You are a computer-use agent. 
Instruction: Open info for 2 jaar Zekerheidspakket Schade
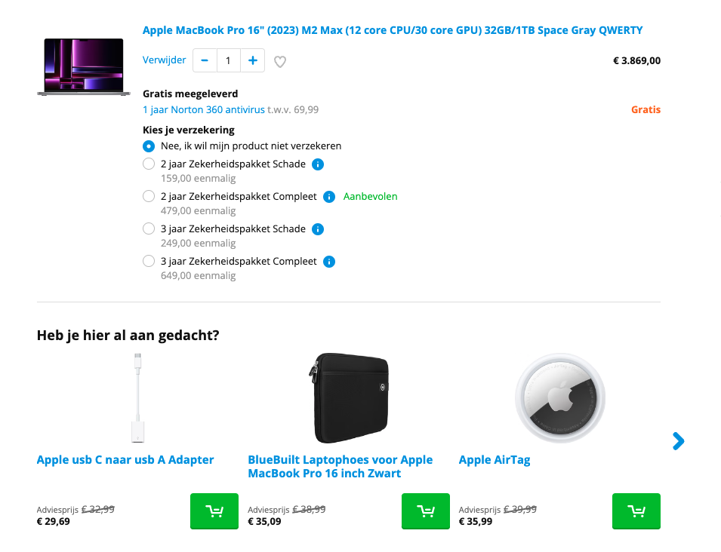point(318,164)
